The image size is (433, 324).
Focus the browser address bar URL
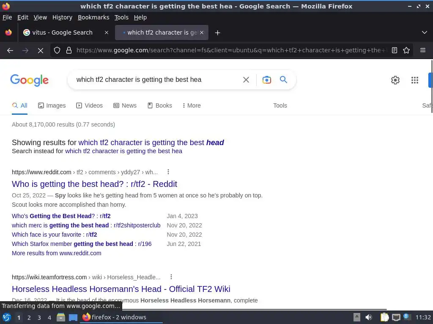[231, 51]
